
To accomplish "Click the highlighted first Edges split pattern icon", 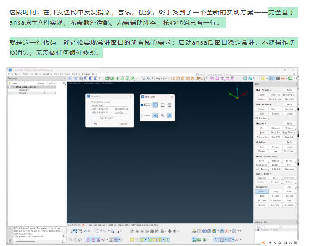I will coord(155,105).
